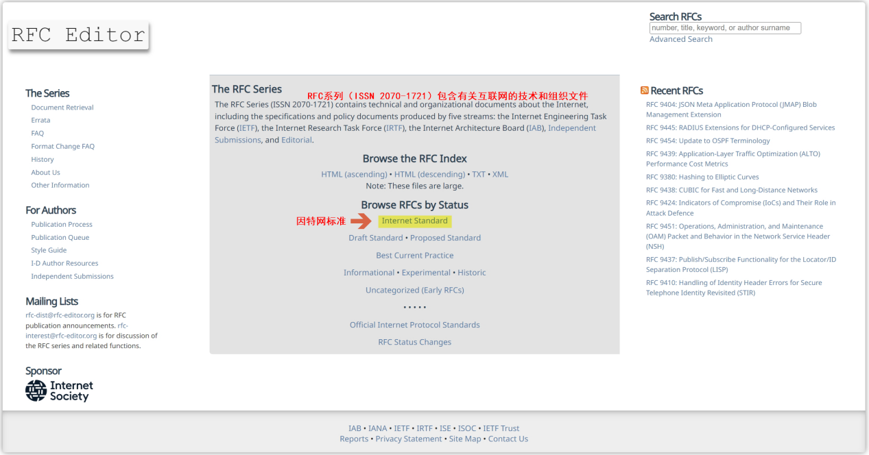Open RFC 9439 ALTO Performance Cost Metrics
Image resolution: width=869 pixels, height=455 pixels.
pyautogui.click(x=733, y=159)
